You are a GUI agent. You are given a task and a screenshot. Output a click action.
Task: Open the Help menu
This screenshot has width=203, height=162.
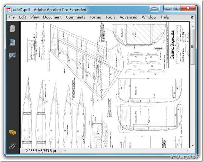(165, 17)
